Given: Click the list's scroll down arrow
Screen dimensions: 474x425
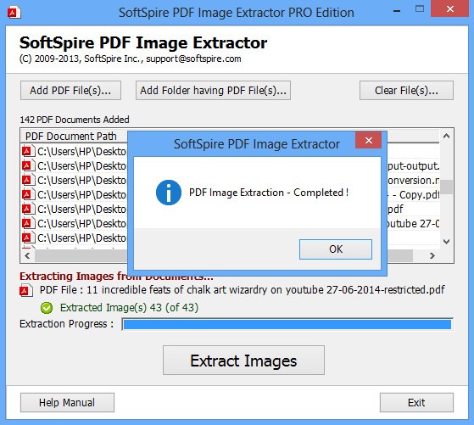Looking at the screenshot, I should 446,242.
